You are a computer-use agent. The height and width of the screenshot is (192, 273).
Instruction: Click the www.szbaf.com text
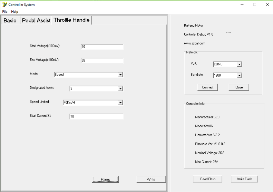[x=194, y=44]
